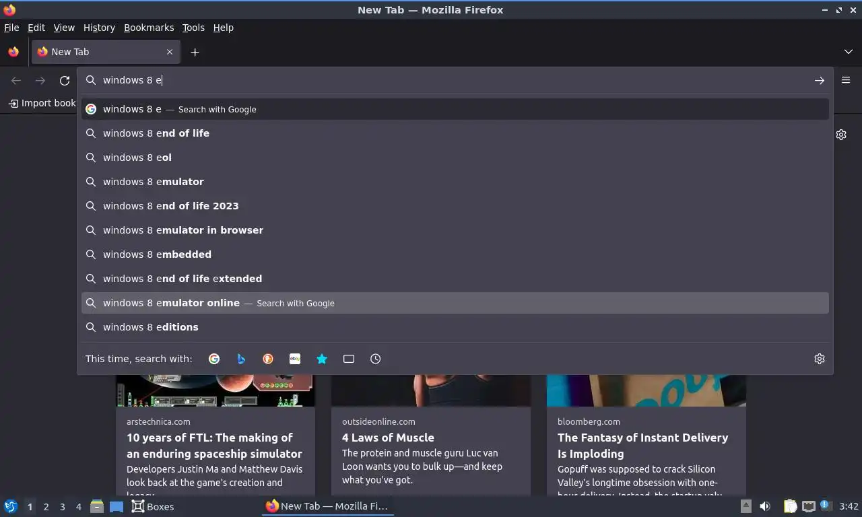Viewport: 862px width, 517px height.
Task: Choose suggestion 'windows 8 editions'
Action: [455, 327]
